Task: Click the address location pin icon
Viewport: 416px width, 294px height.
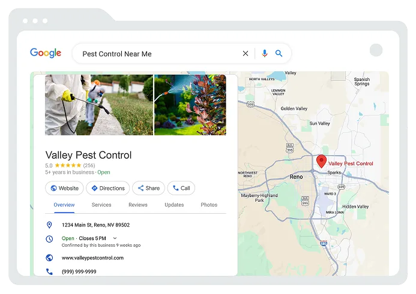Action: pyautogui.click(x=49, y=225)
